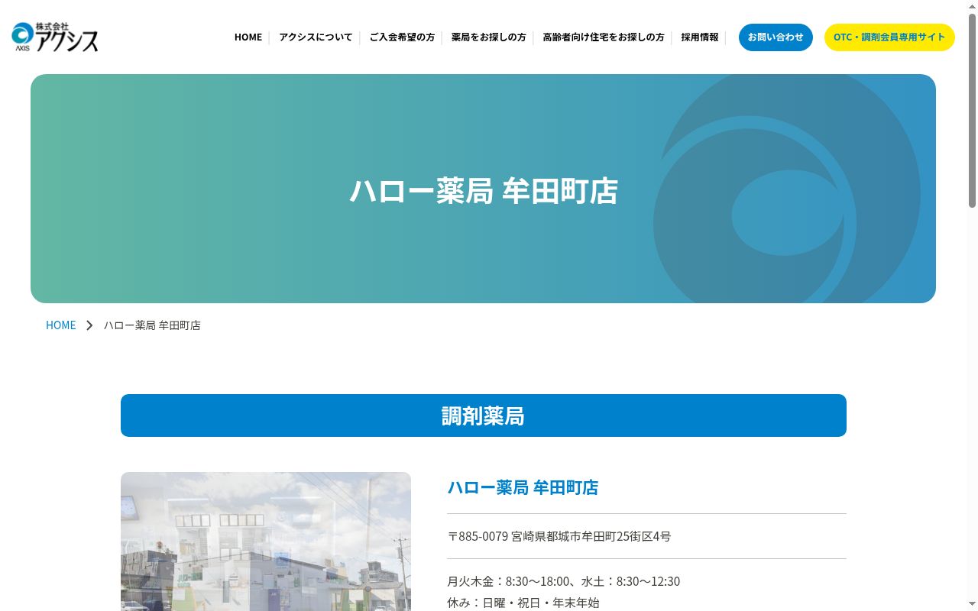978x611 pixels.
Task: Open the HOME menu item
Action: coord(248,37)
